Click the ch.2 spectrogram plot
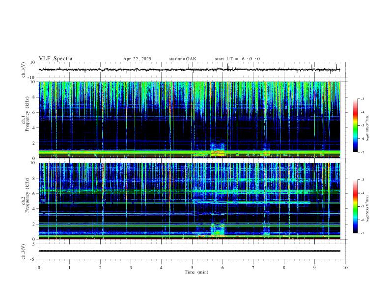This screenshot has width=389, height=300. 189,201
